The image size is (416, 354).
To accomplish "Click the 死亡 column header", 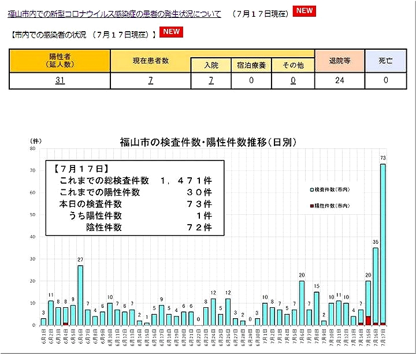I will tap(385, 61).
